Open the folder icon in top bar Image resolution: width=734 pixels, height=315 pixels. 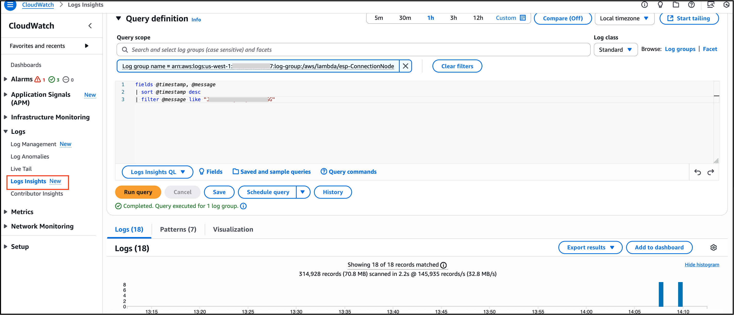pyautogui.click(x=676, y=5)
